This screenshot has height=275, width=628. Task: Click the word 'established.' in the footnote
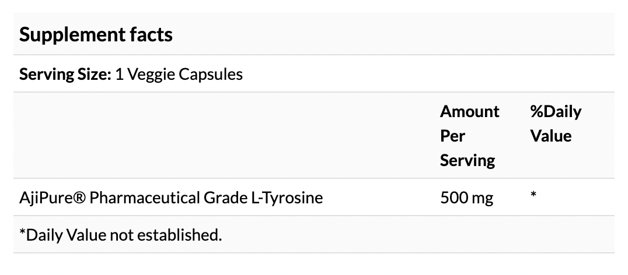pyautogui.click(x=179, y=235)
